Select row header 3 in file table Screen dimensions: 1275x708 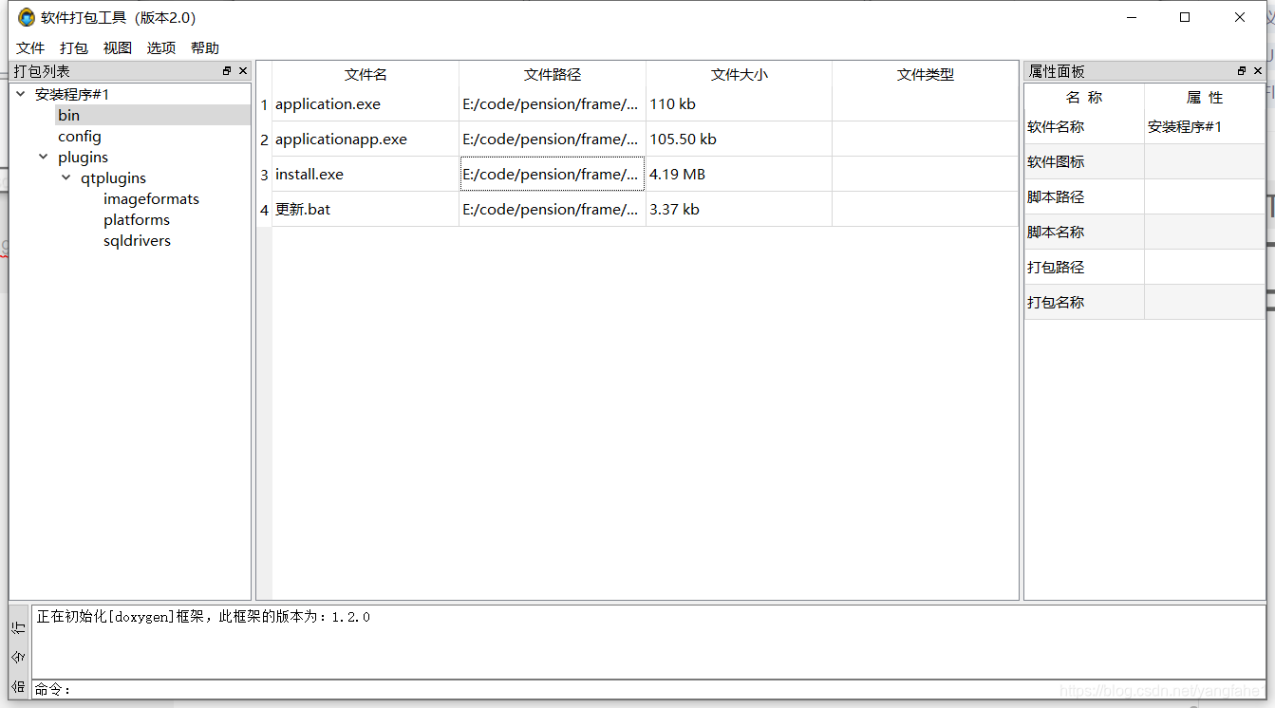pos(264,175)
